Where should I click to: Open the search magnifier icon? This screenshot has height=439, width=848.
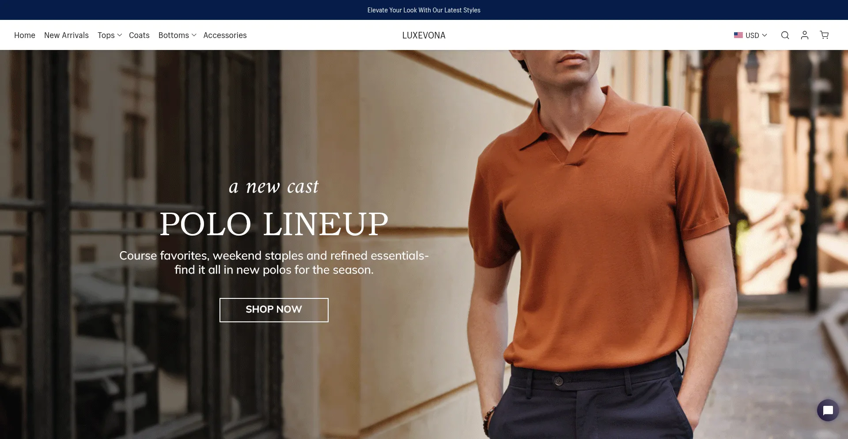click(x=785, y=35)
